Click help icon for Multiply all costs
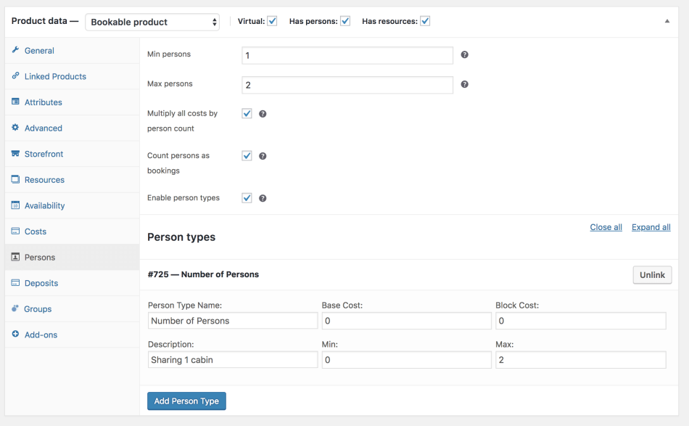Screen dimensions: 689x426 coord(263,114)
